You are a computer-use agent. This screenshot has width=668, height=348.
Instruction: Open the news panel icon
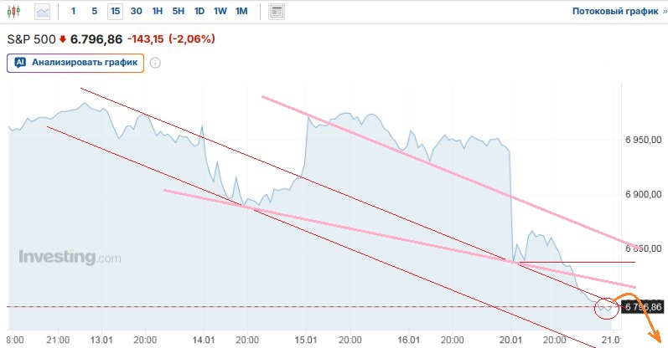tap(277, 12)
